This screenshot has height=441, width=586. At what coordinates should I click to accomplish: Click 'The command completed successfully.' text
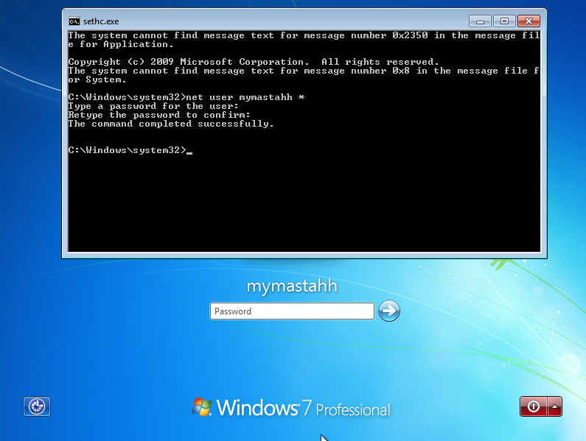pos(171,124)
